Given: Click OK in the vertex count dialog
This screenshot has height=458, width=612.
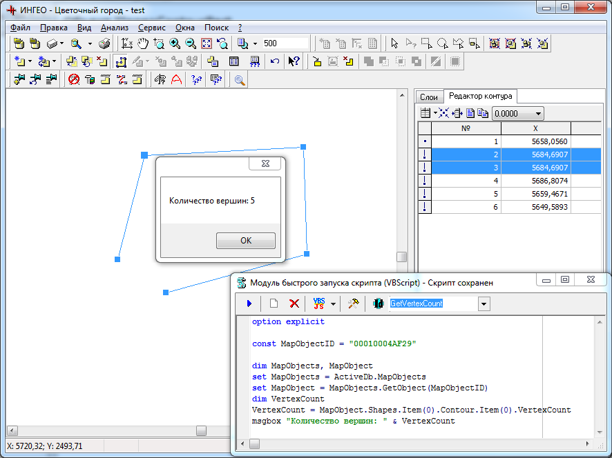Looking at the screenshot, I should (246, 241).
